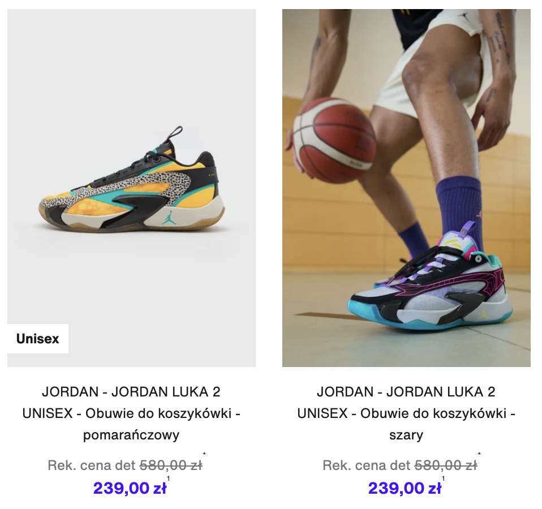This screenshot has width=542, height=509.
Task: Open the szary Jordan Luka 2 product title
Action: point(406,413)
